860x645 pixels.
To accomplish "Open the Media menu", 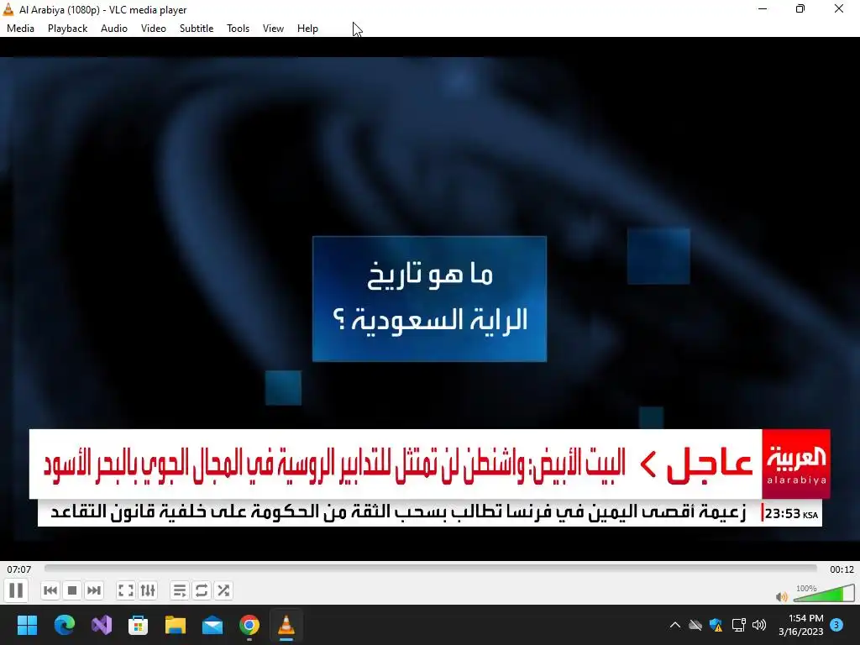I will (x=20, y=29).
